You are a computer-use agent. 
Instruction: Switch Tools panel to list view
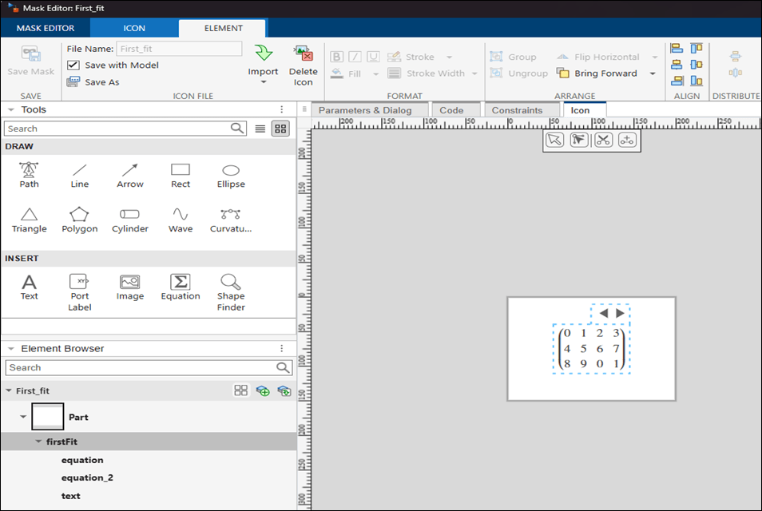[260, 129]
